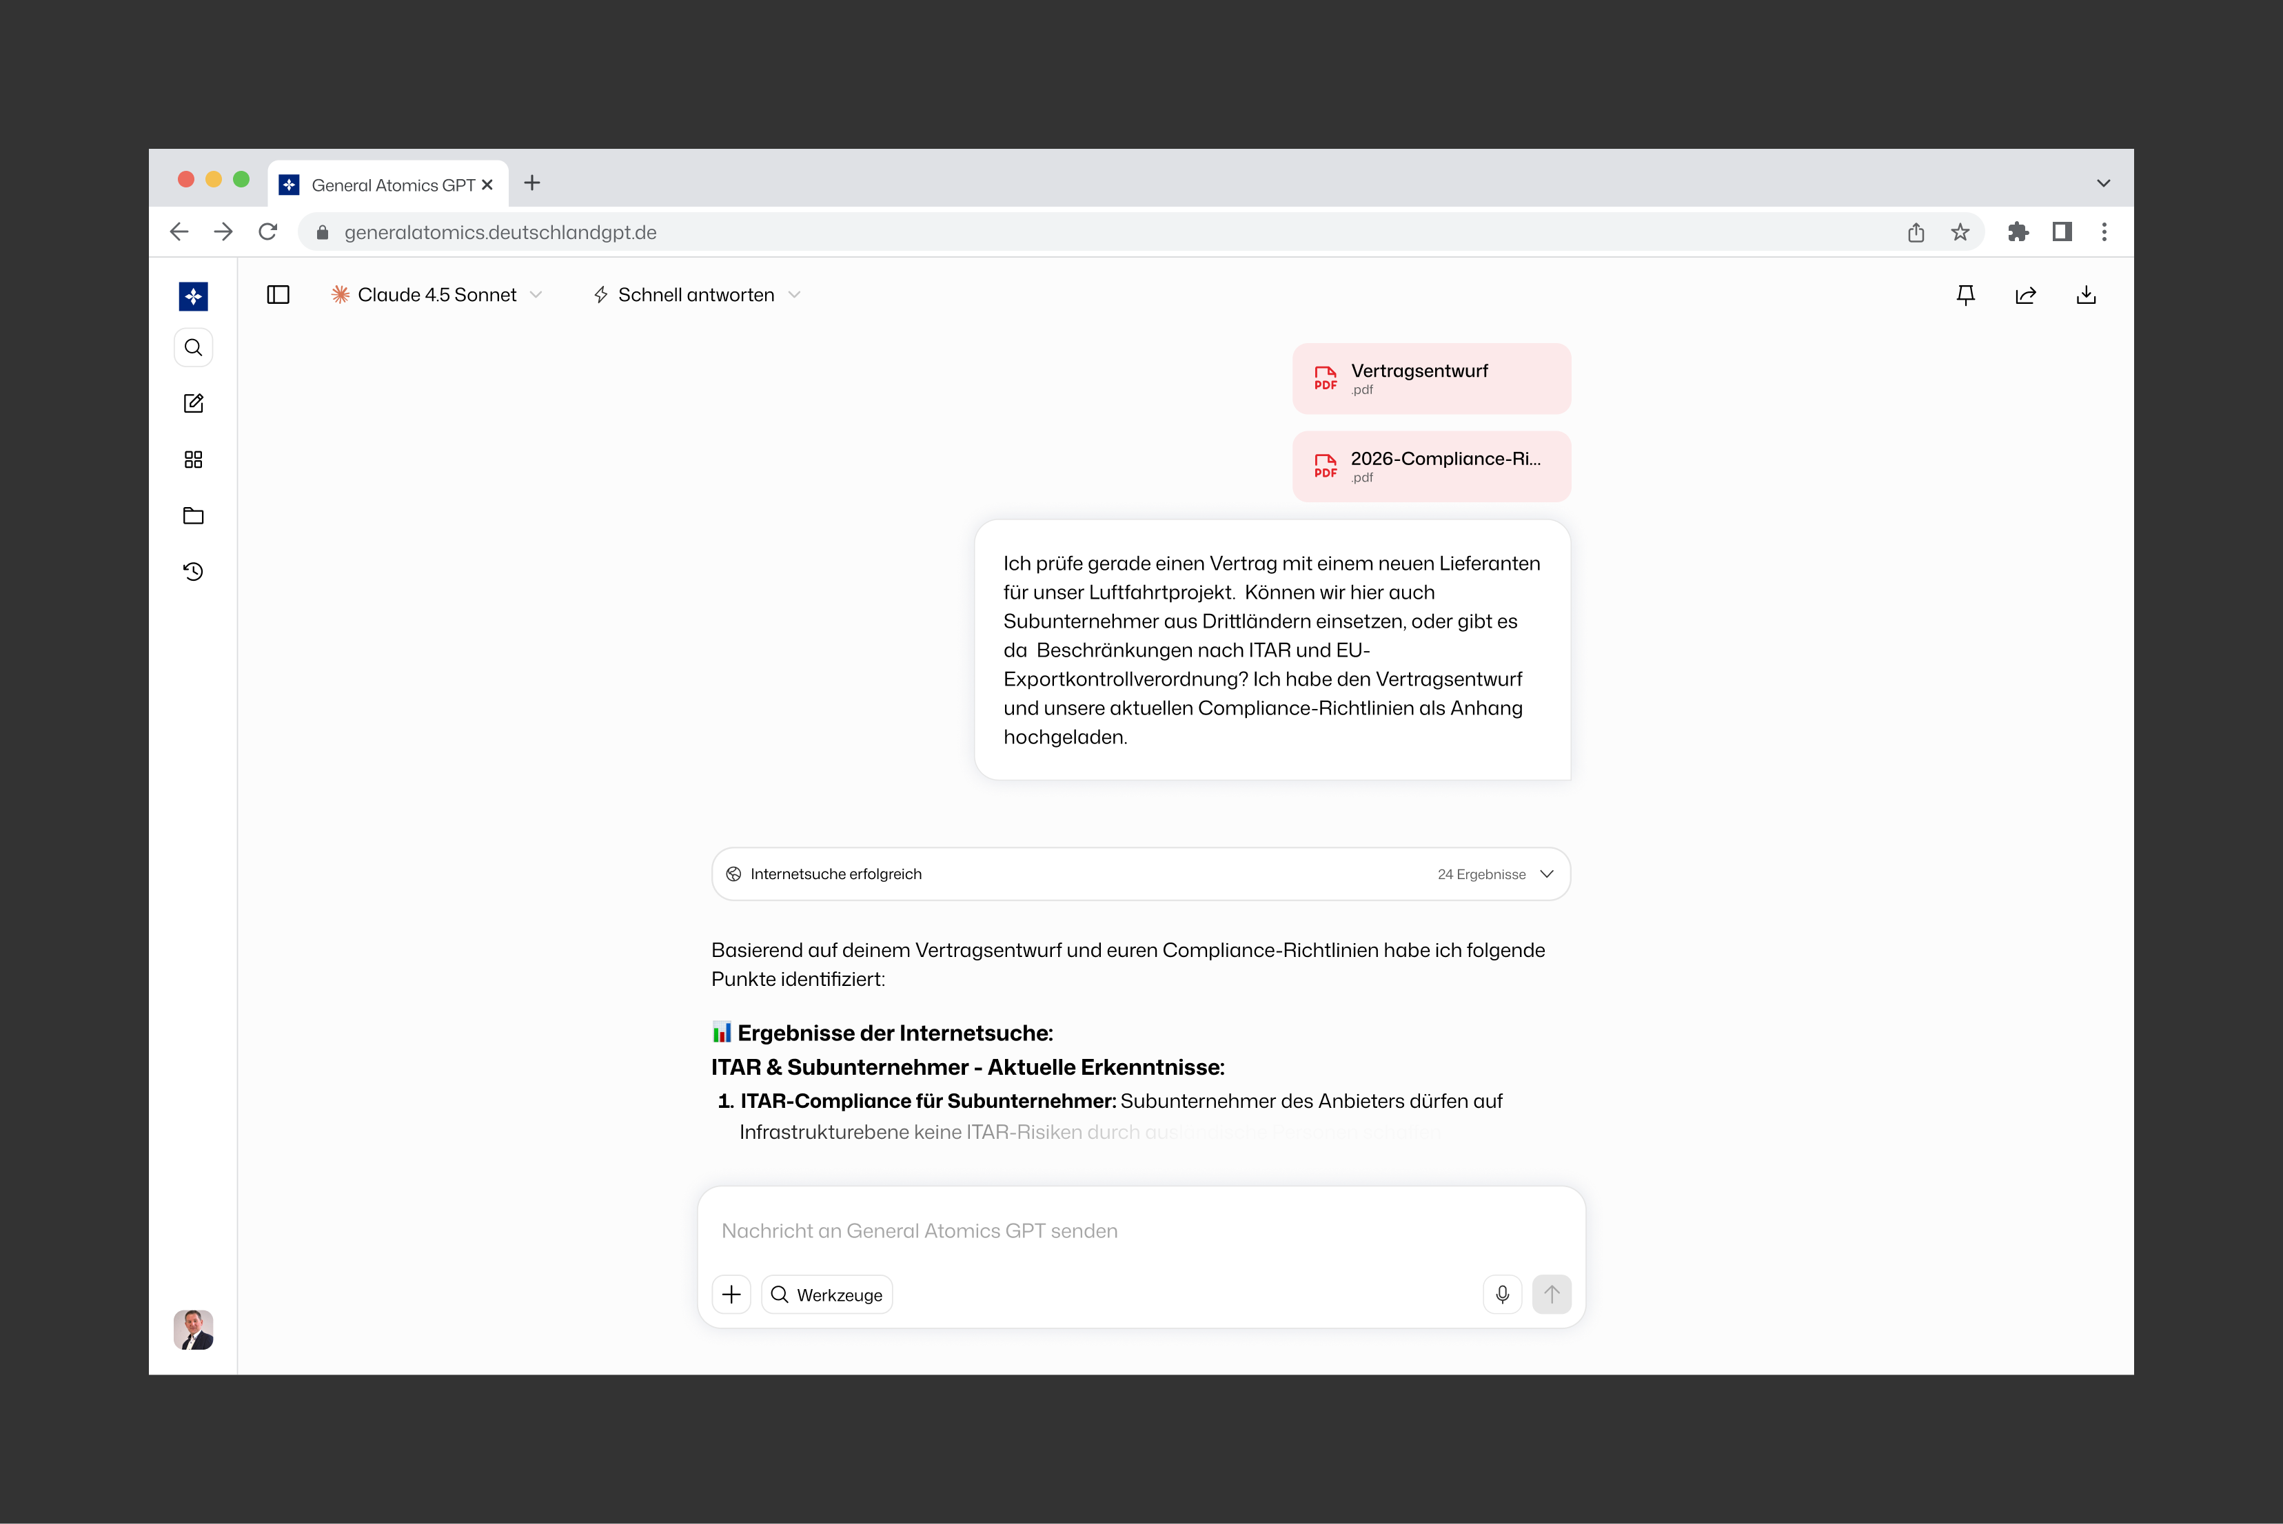Open the browser extensions puzzle icon
2283x1524 pixels.
click(x=2018, y=232)
